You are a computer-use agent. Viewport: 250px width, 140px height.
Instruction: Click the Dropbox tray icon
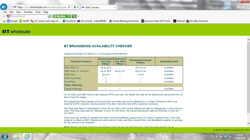click(225, 137)
